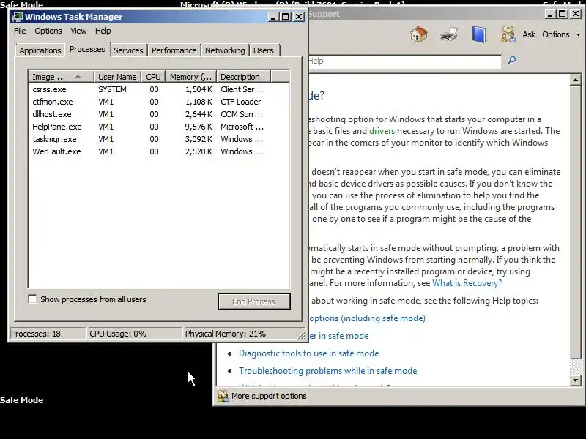Sort processes by CPU column

tap(153, 77)
